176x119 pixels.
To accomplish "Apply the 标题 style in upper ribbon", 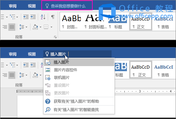I will pos(118,21).
